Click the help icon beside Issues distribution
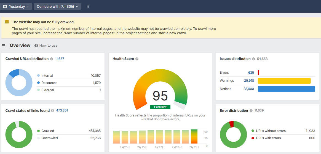 tap(254, 59)
